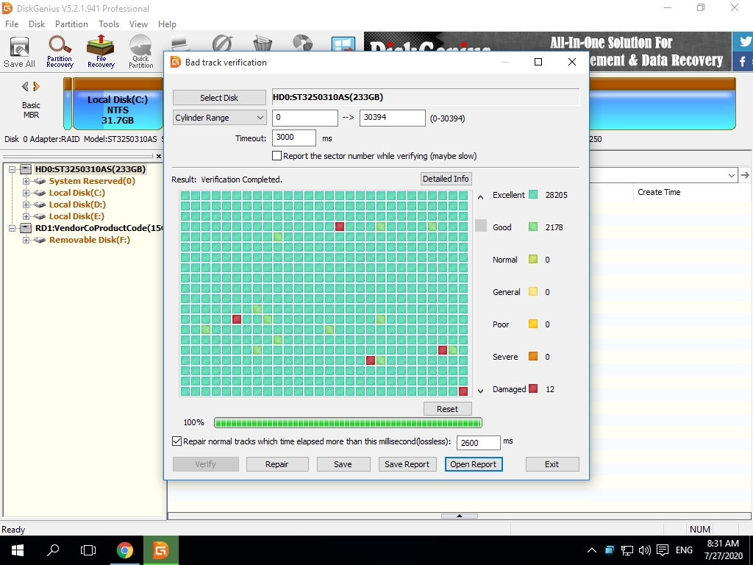The image size is (753, 565).
Task: Open the Help menu
Action: point(167,24)
